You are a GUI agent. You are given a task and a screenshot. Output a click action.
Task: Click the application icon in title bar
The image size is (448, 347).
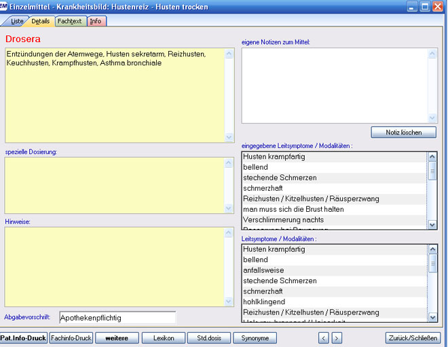(4, 7)
